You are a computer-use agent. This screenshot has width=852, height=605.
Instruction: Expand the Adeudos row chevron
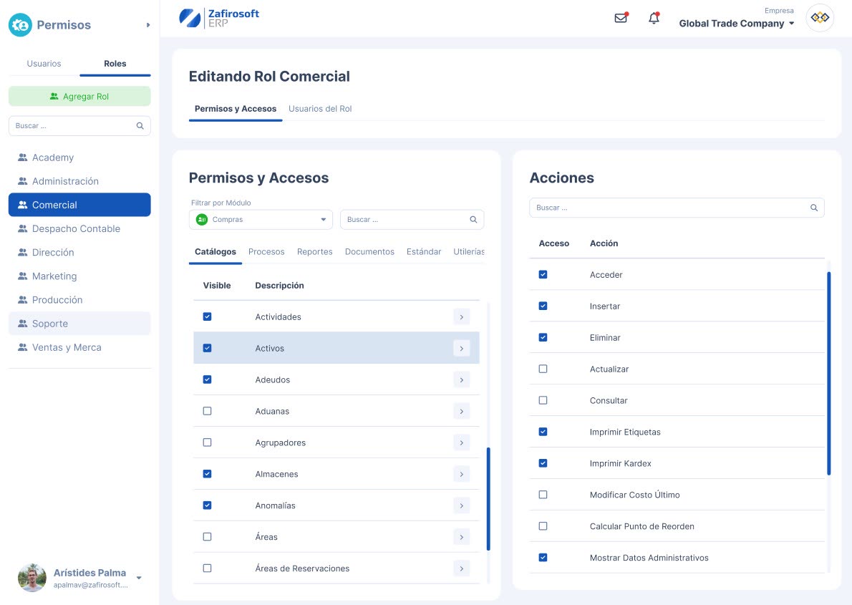coord(461,380)
